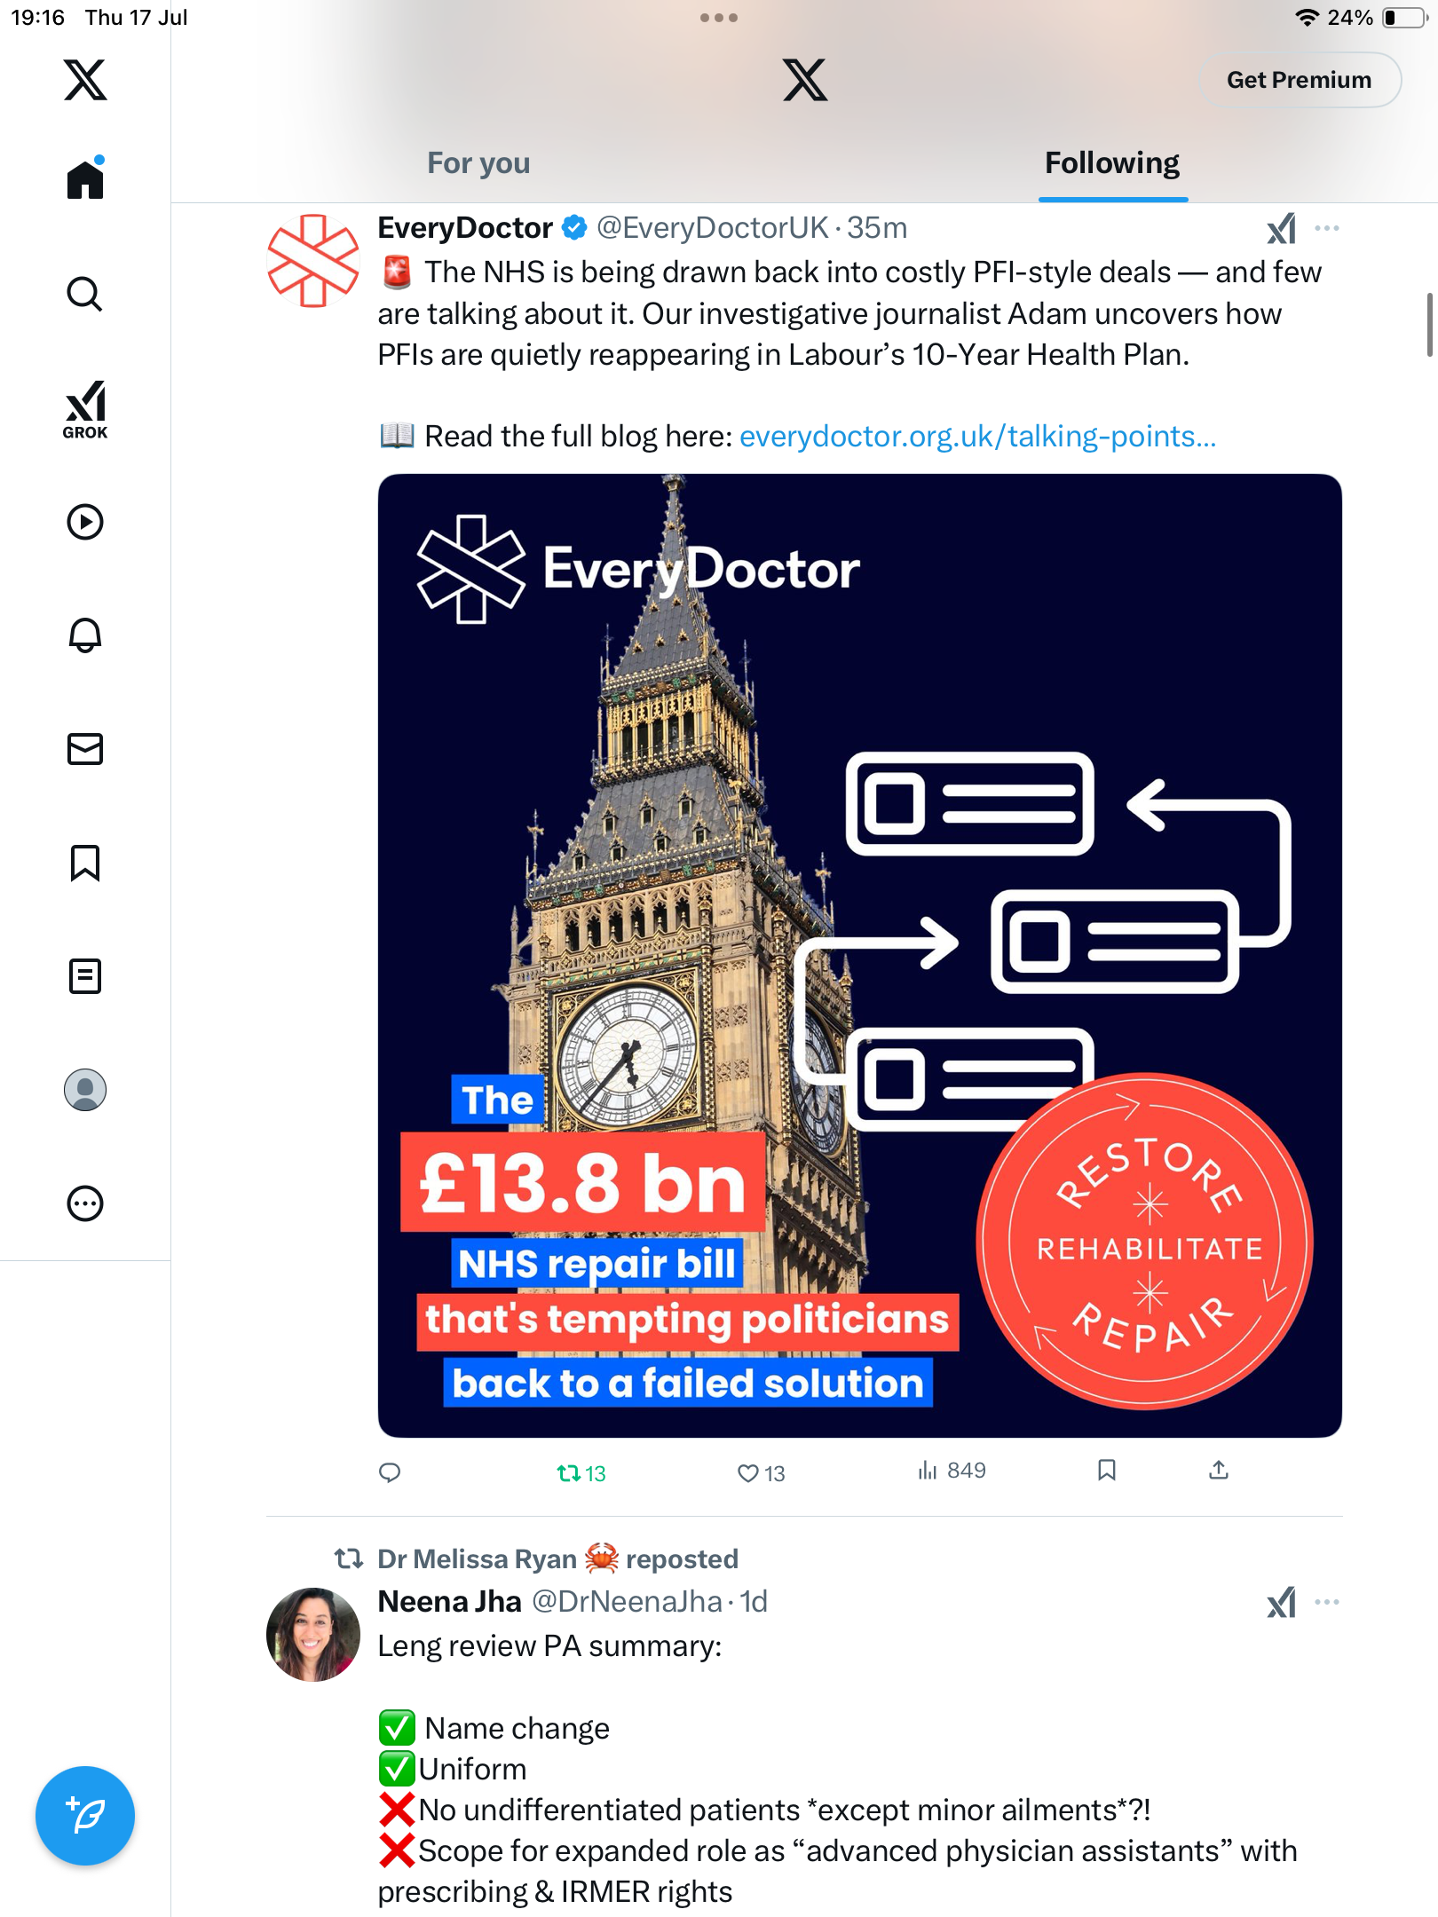The image size is (1438, 1917).
Task: Open Messages envelope icon
Action: click(x=85, y=749)
